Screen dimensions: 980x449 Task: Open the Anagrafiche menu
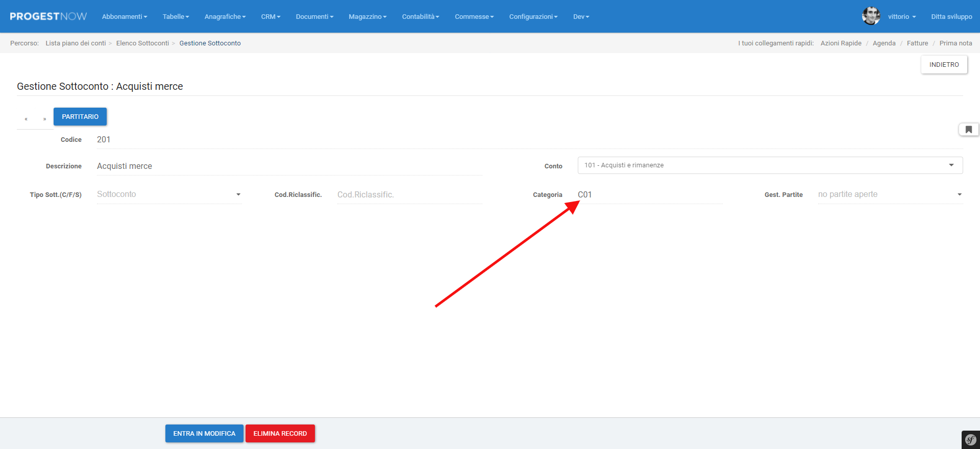point(225,16)
